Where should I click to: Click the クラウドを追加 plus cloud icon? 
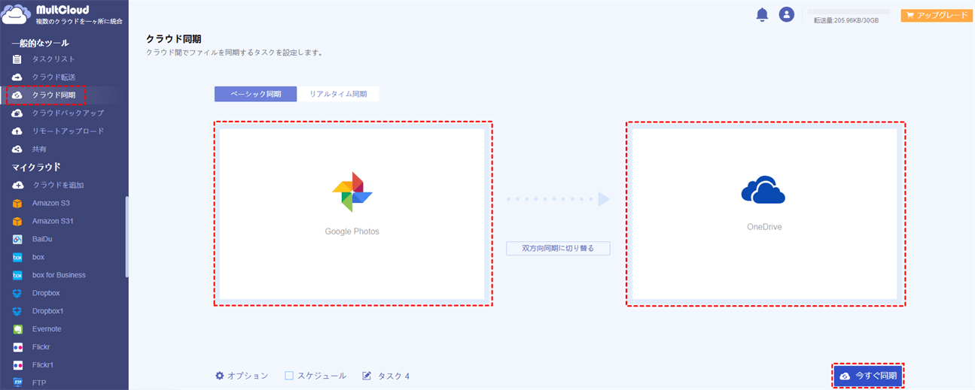pyautogui.click(x=17, y=185)
